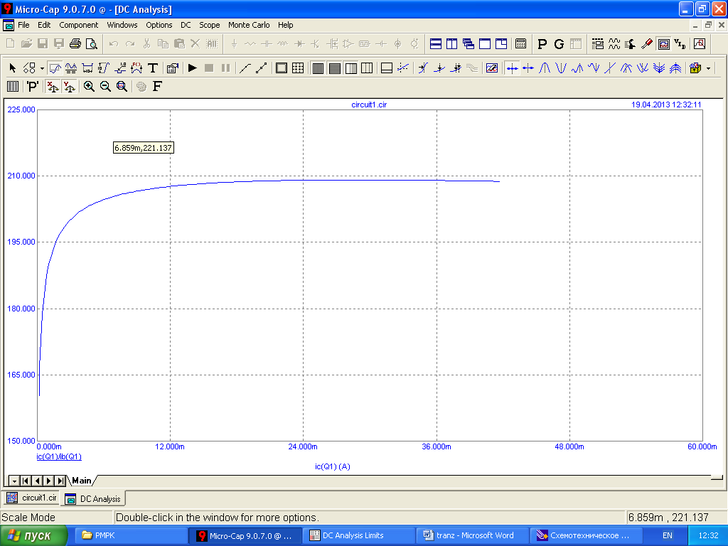This screenshot has width=728, height=546.
Task: Select the arrow pointer Select mode
Action: coord(13,68)
